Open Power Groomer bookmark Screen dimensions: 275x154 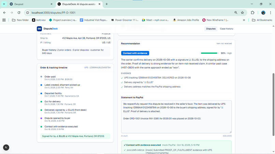(125, 20)
